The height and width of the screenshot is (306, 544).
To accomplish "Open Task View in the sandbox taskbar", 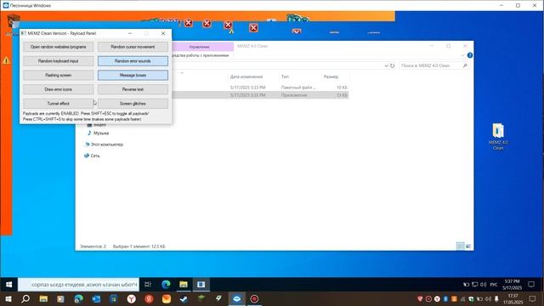I will 148,285.
